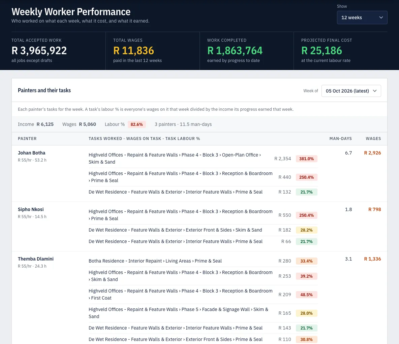
Task: Click Themba Dlamini's 3.1 man-days value
Action: click(348, 259)
